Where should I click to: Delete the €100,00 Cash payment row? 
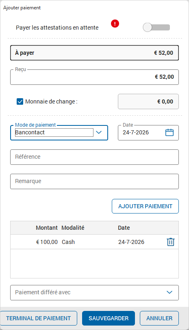point(170,242)
